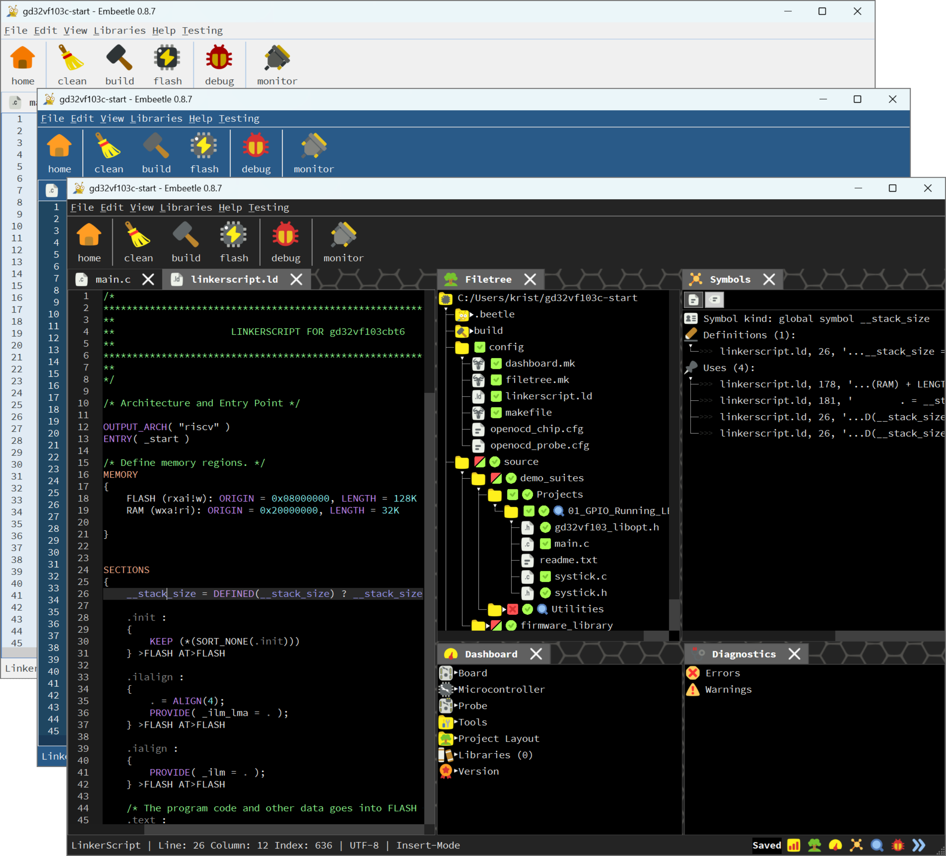The height and width of the screenshot is (856, 946).
Task: Switch to the main.c editor tab
Action: click(x=112, y=279)
